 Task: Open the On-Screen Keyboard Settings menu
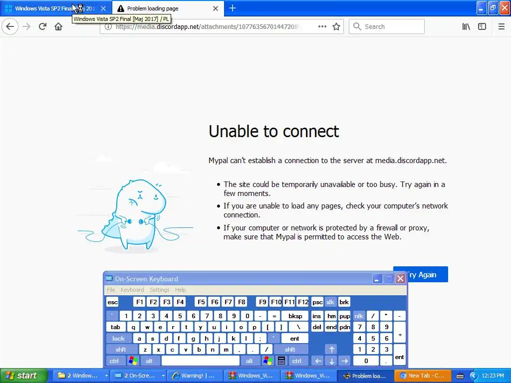click(x=159, y=290)
